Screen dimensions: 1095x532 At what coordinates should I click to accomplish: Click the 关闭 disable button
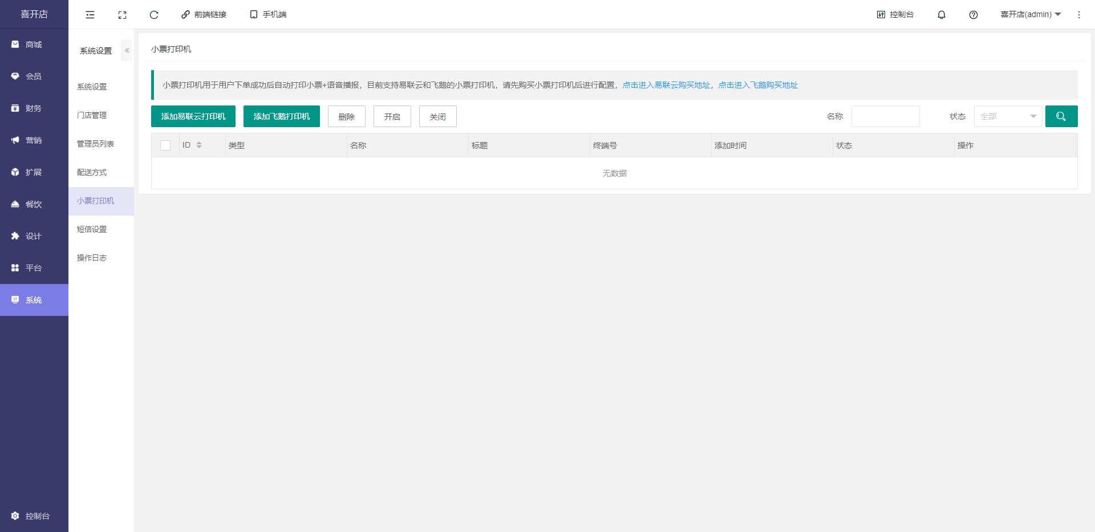pos(438,116)
